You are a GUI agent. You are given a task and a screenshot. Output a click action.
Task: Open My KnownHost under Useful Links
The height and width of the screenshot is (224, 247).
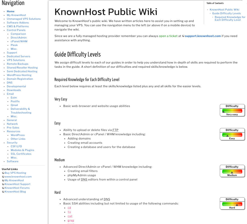click(x=14, y=180)
